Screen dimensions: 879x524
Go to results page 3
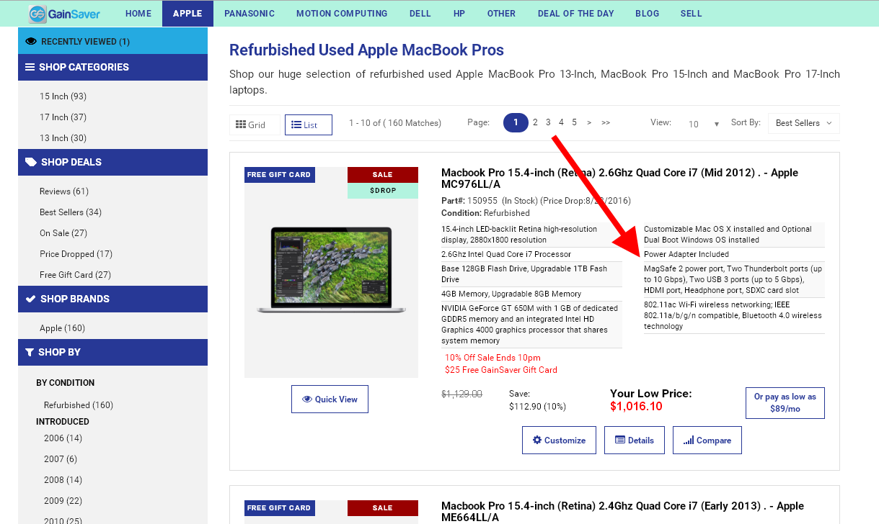tap(548, 122)
